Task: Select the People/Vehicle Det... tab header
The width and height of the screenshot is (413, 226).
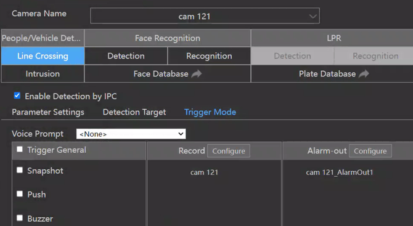Action: coord(43,38)
